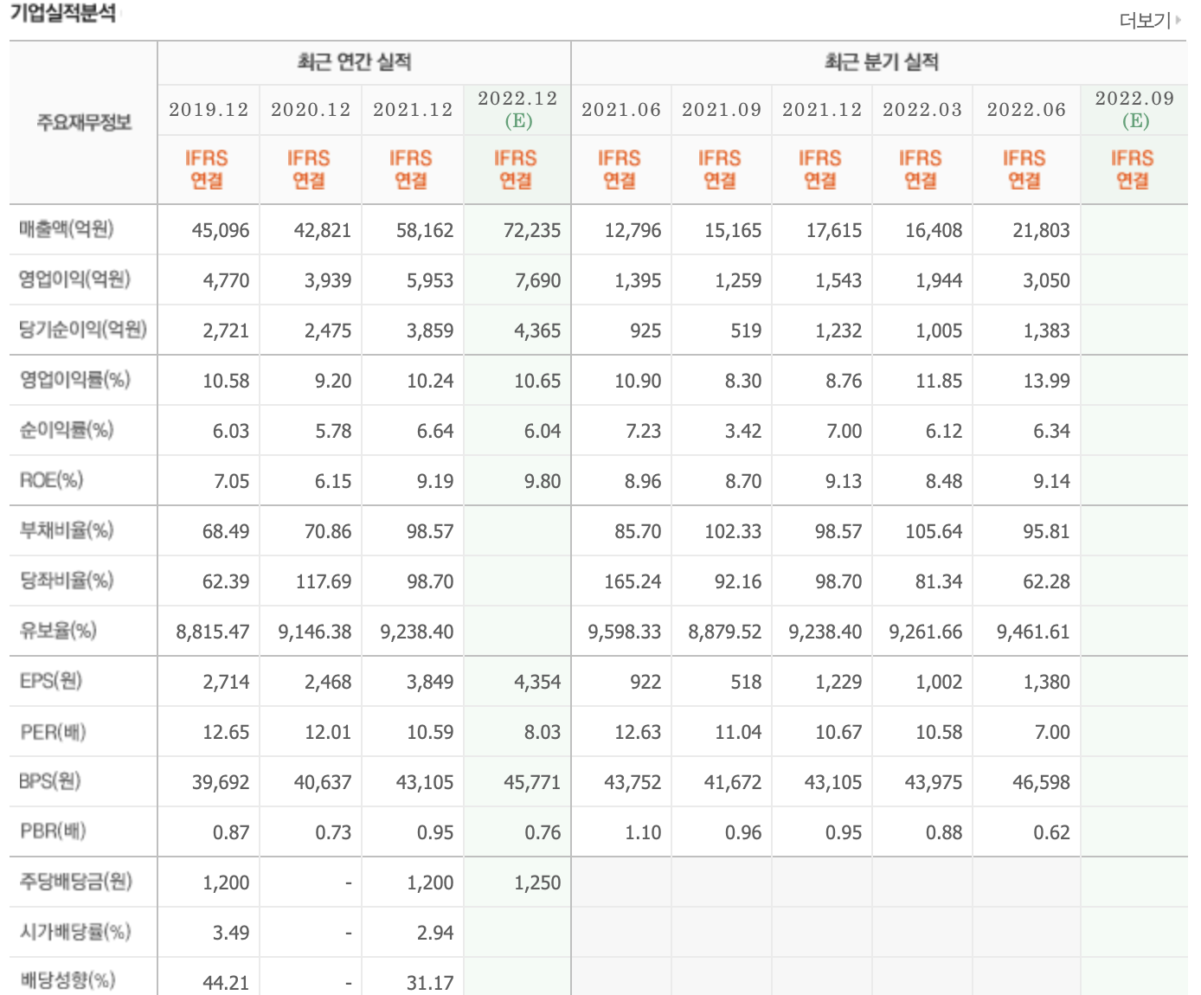Select dividend yield value 3.49
This screenshot has width=1201, height=995.
click(231, 934)
